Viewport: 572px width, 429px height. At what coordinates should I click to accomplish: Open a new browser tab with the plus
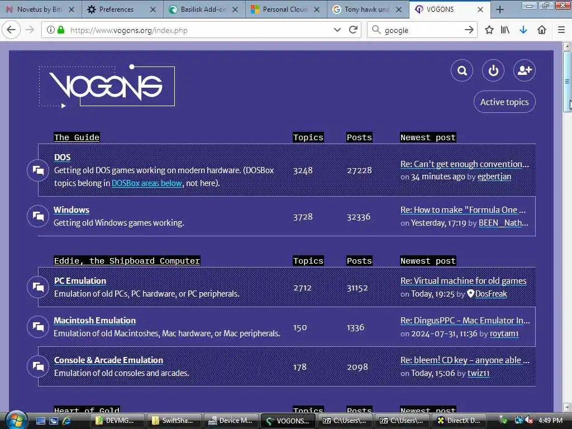point(500,9)
